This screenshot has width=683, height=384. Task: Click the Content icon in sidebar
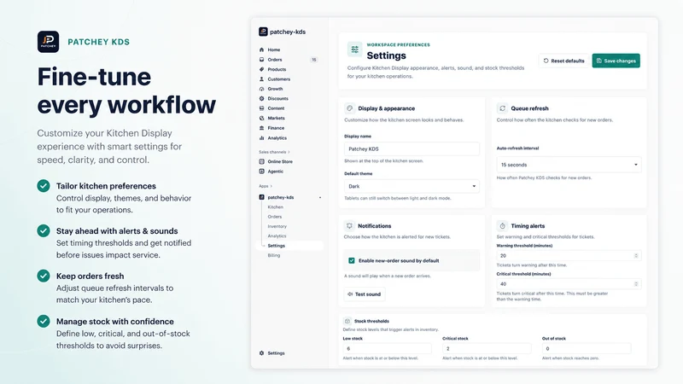[x=262, y=108]
